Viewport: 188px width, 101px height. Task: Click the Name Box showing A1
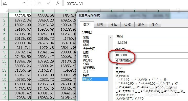pos(14,3)
